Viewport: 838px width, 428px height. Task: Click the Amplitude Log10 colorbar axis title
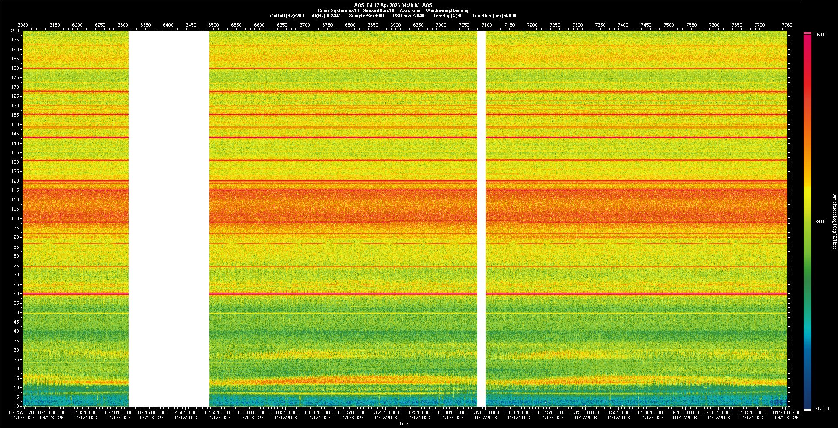[834, 222]
